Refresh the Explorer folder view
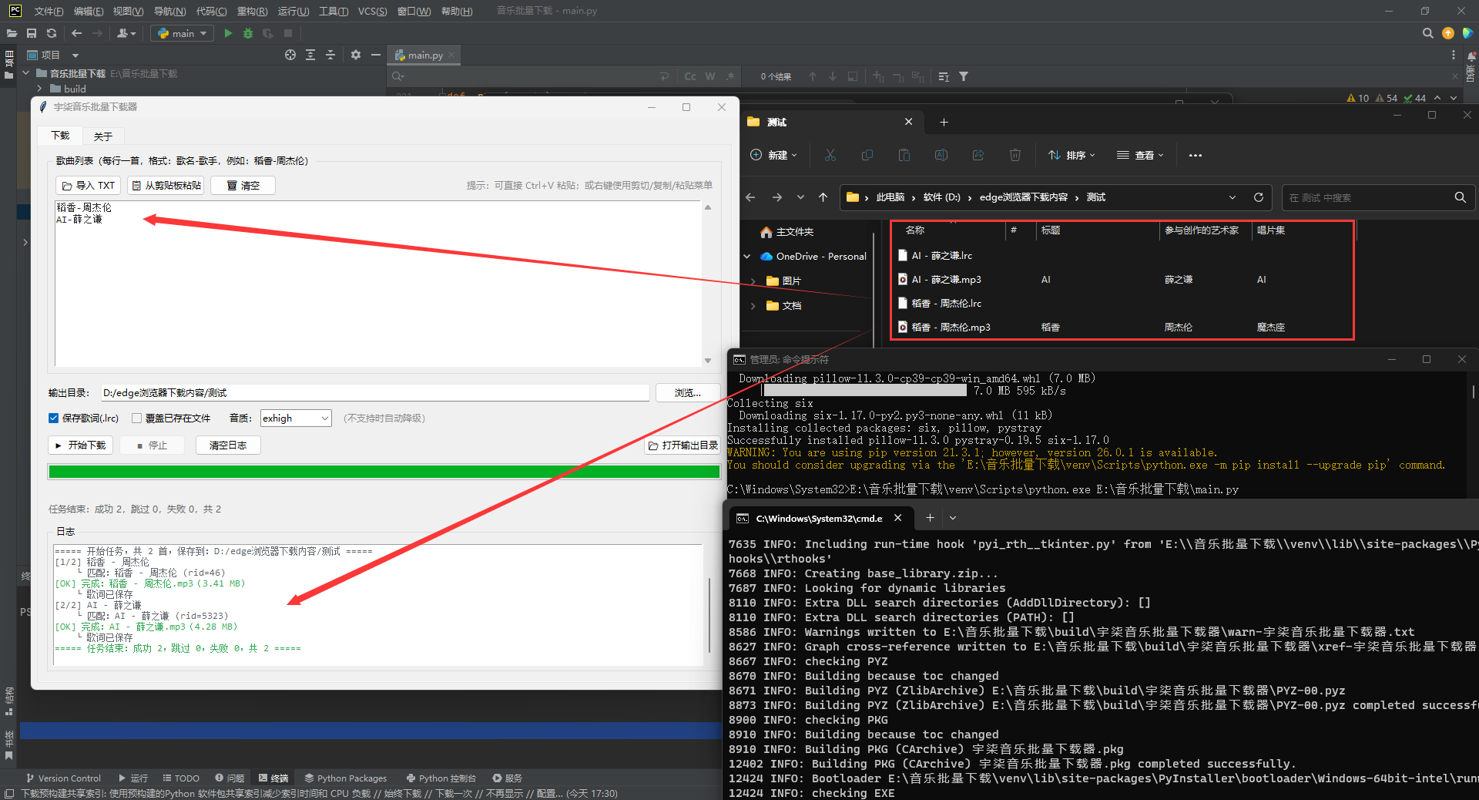Image resolution: width=1479 pixels, height=800 pixels. (x=1259, y=197)
